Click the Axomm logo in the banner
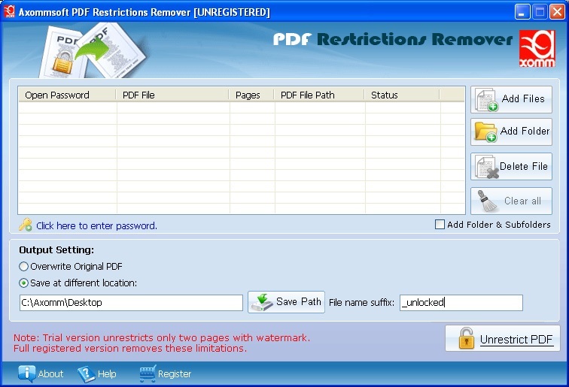This screenshot has height=387, width=569. coord(537,49)
